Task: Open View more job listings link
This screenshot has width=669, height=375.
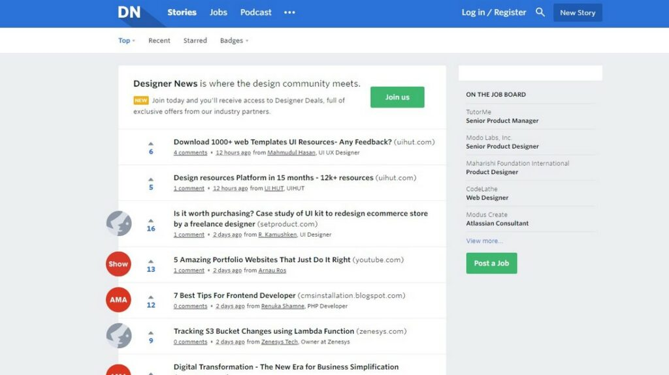Action: coord(484,241)
